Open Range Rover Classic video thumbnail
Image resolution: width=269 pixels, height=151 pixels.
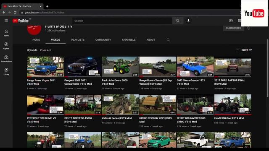[x=158, y=67]
